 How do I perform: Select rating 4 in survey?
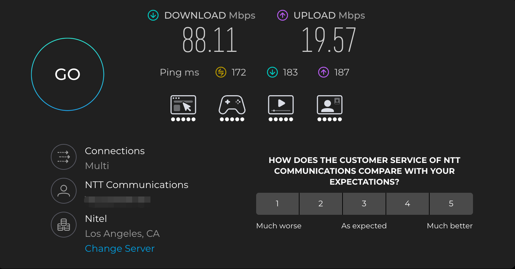pyautogui.click(x=408, y=204)
